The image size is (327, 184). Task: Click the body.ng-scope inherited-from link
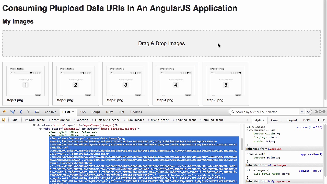click(x=279, y=181)
